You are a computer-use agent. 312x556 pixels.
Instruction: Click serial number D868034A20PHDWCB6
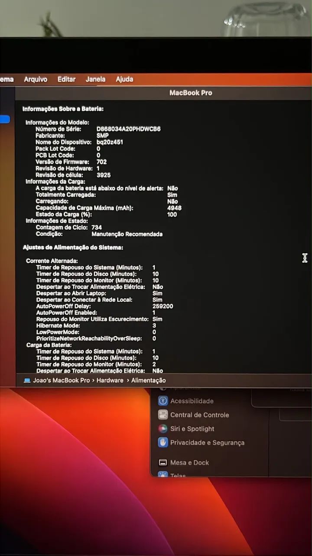coord(129,129)
